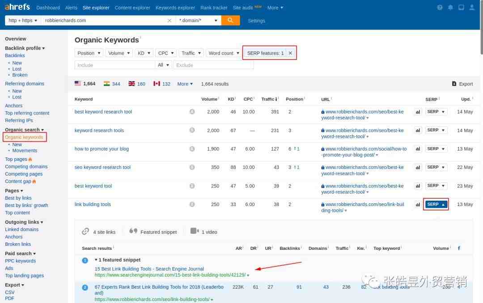The height and width of the screenshot is (303, 483).
Task: Open Content gap in sidebar
Action: [18, 181]
